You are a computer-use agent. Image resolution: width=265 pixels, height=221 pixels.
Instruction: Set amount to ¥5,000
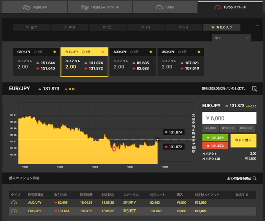[x=210, y=128]
